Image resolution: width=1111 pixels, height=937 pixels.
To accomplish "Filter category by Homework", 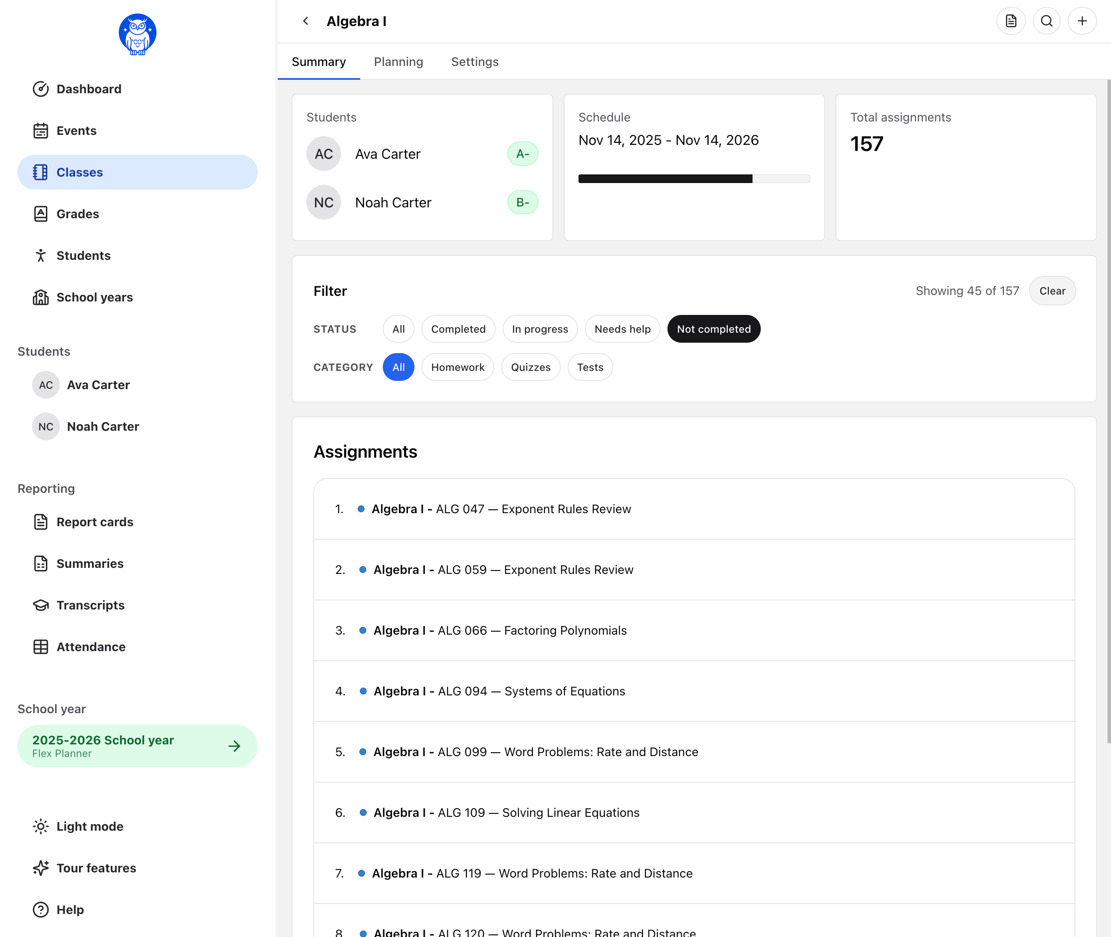I will pyautogui.click(x=457, y=367).
